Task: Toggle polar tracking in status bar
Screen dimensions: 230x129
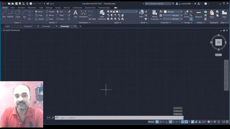Action: point(170,122)
